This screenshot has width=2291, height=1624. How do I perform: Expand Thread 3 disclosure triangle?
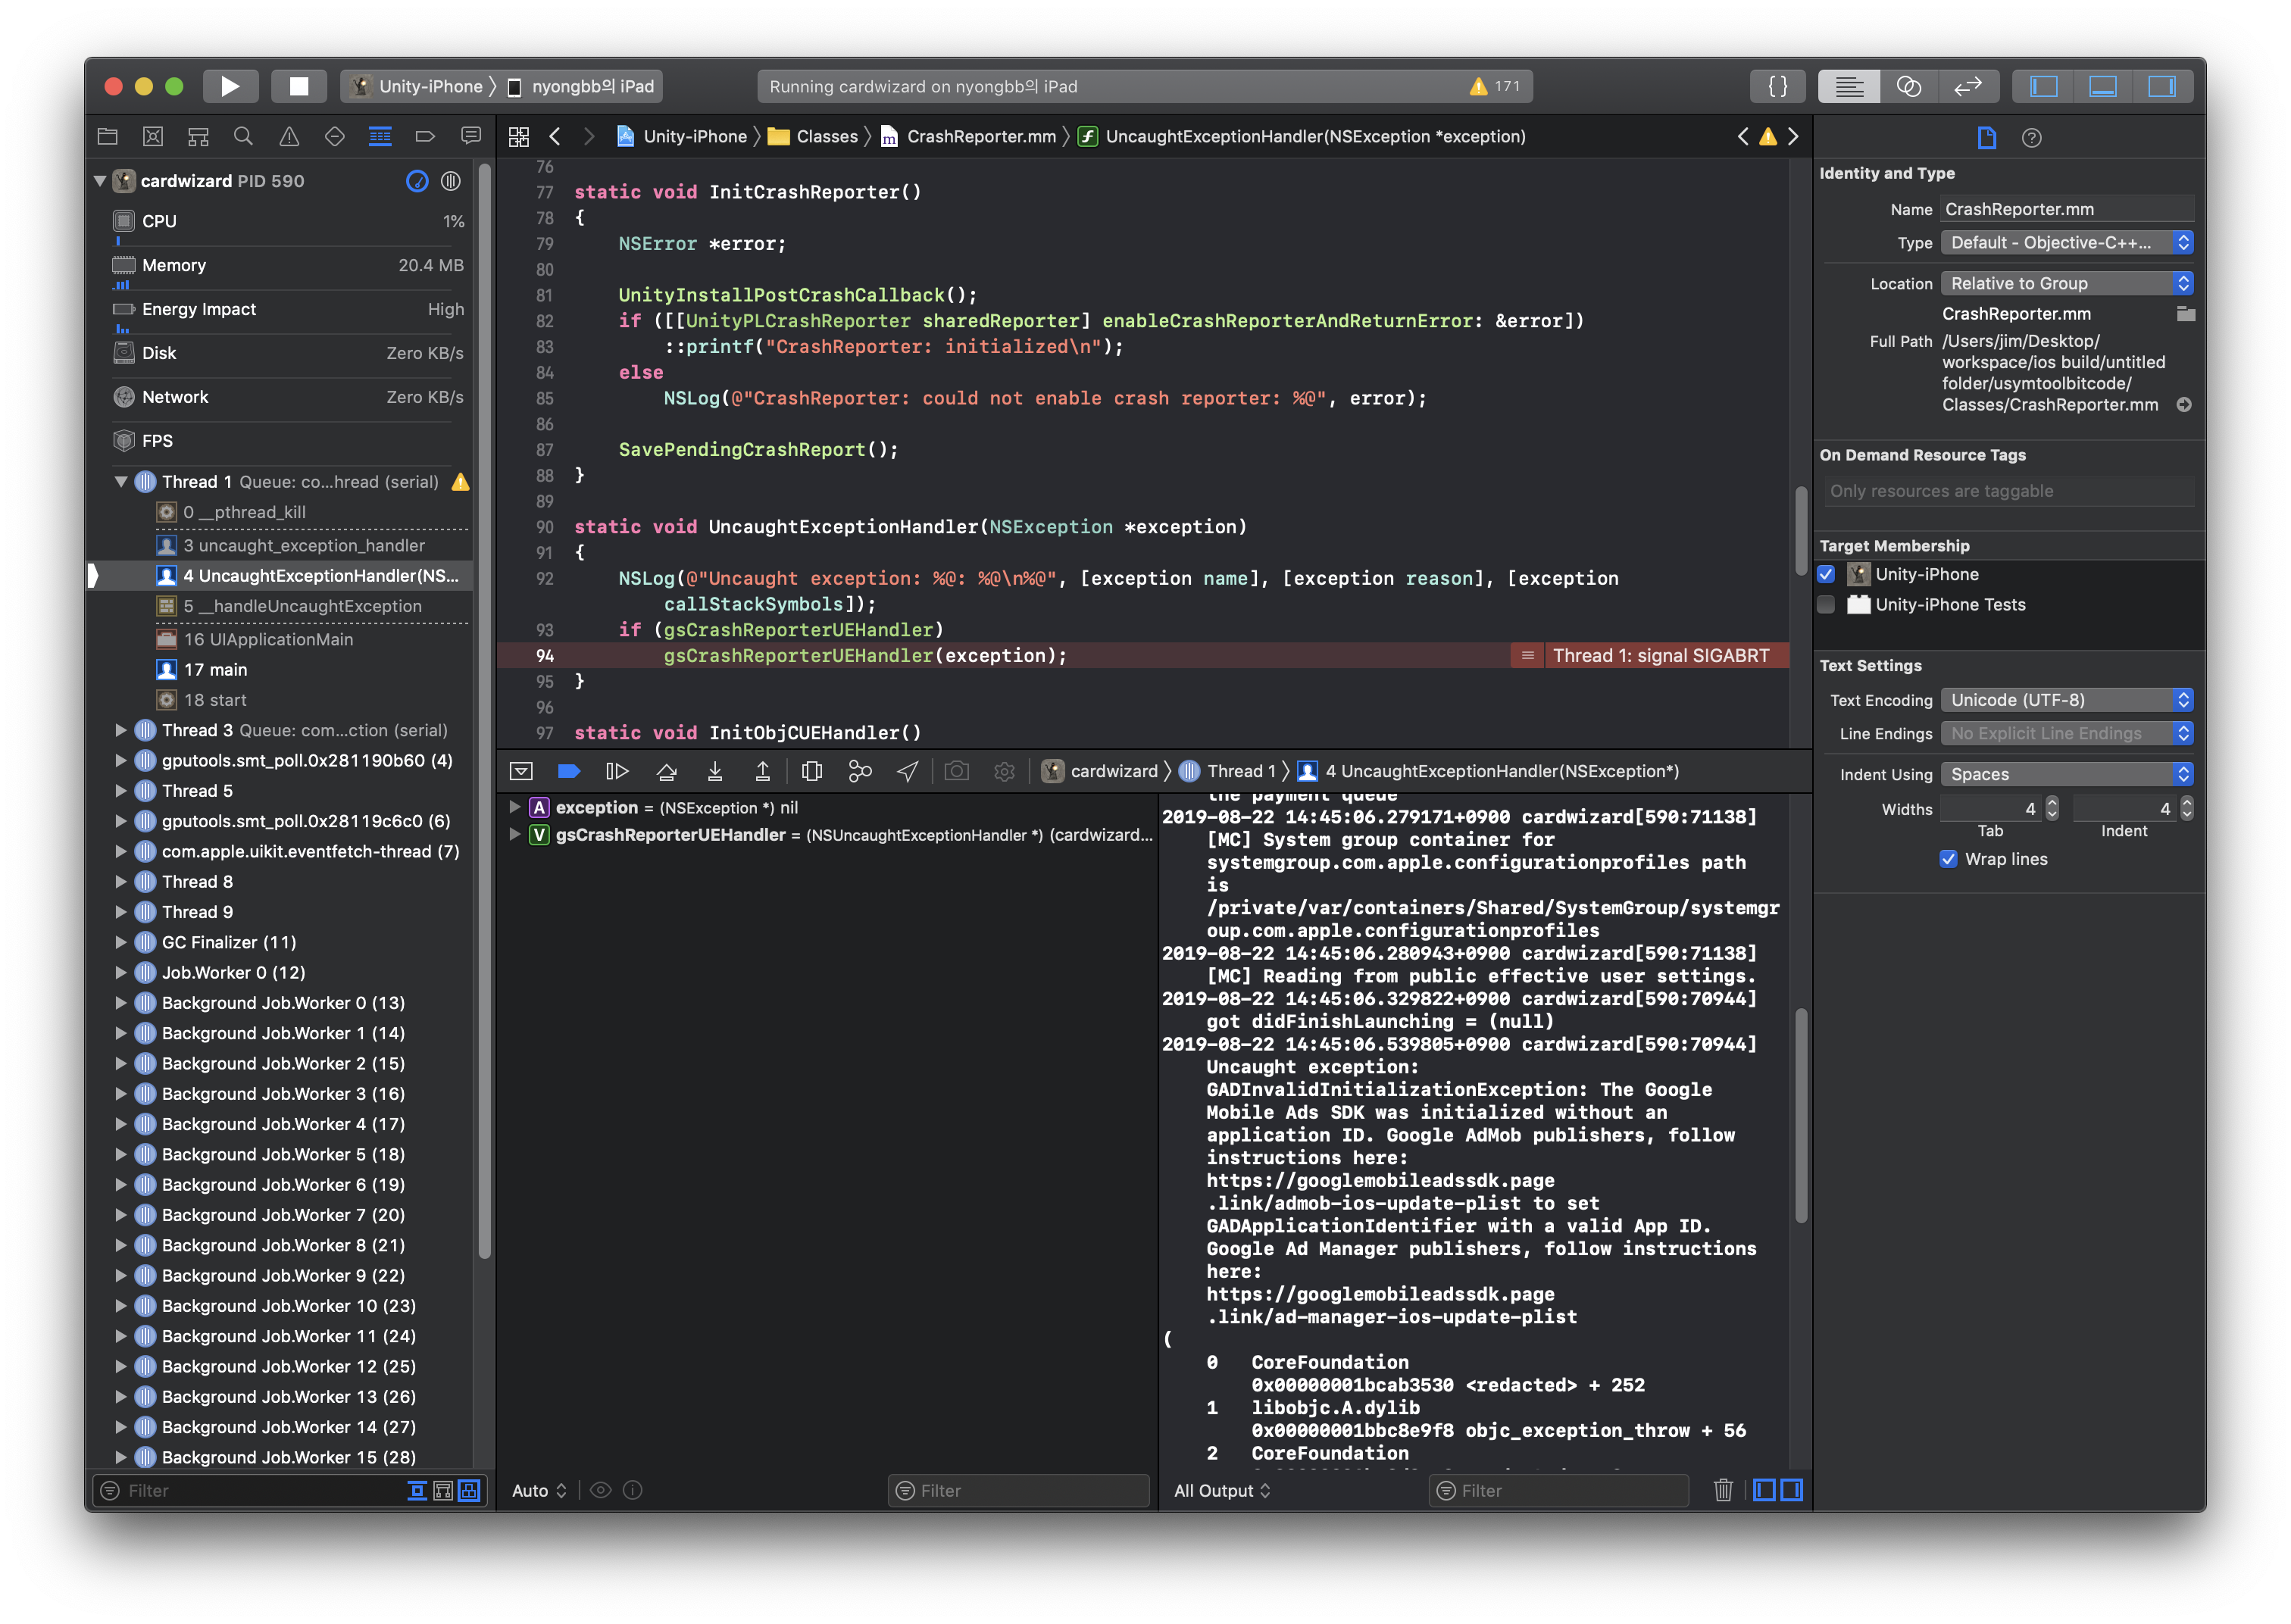(x=121, y=730)
